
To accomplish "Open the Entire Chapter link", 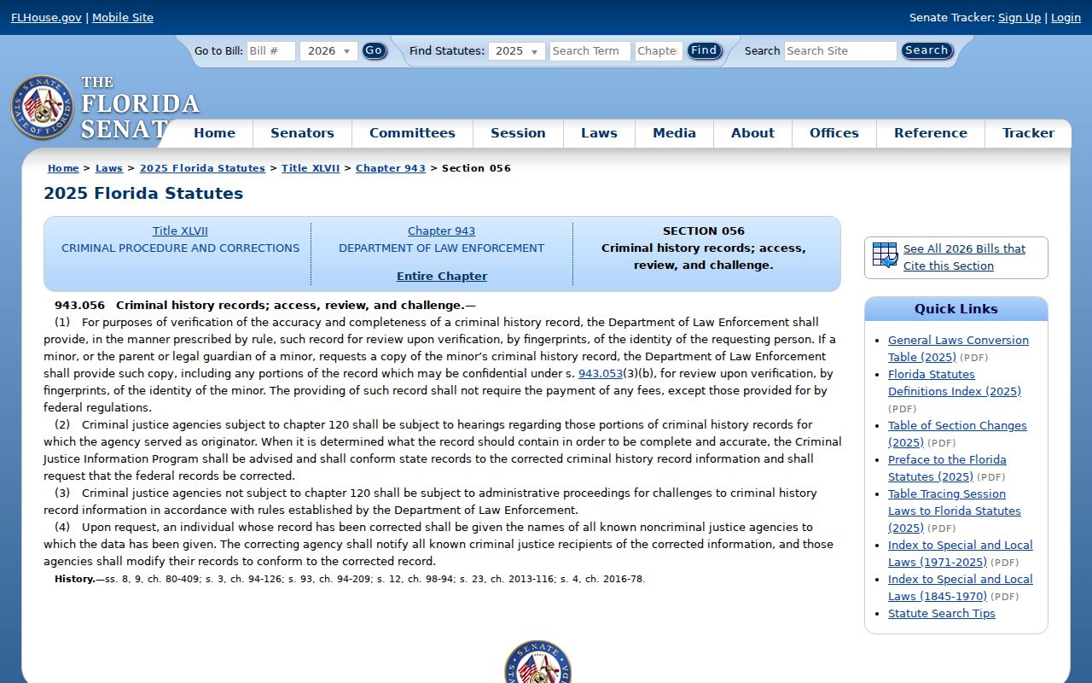I will click(442, 276).
